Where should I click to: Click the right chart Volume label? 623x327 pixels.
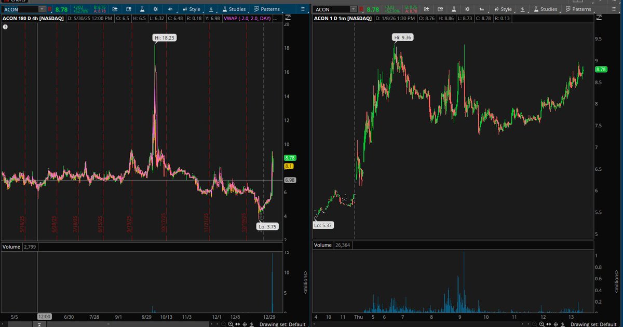pos(322,245)
